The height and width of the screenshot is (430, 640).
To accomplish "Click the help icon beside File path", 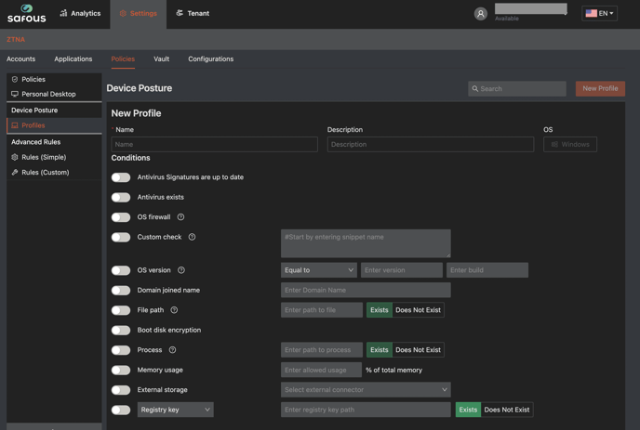I will (174, 310).
